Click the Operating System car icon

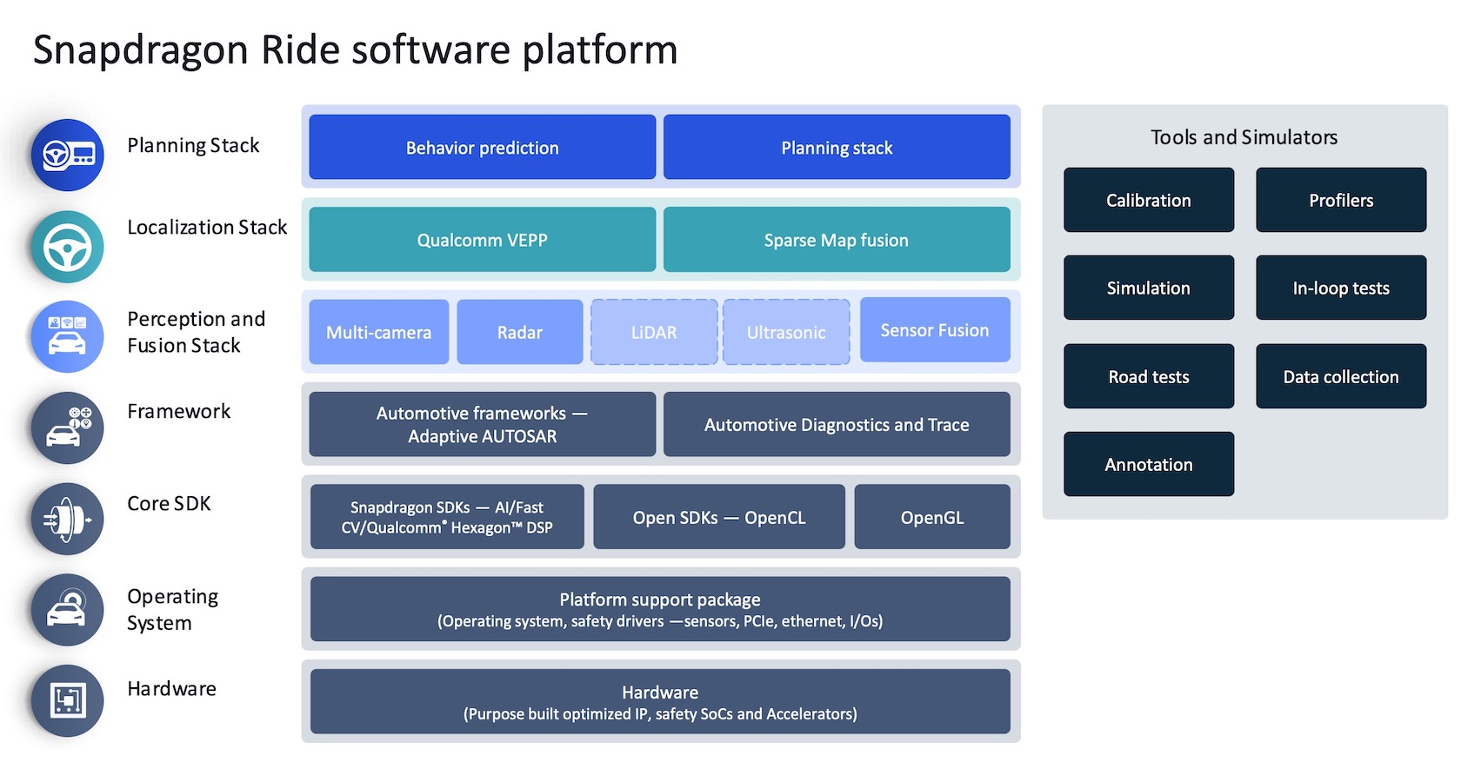pos(68,610)
